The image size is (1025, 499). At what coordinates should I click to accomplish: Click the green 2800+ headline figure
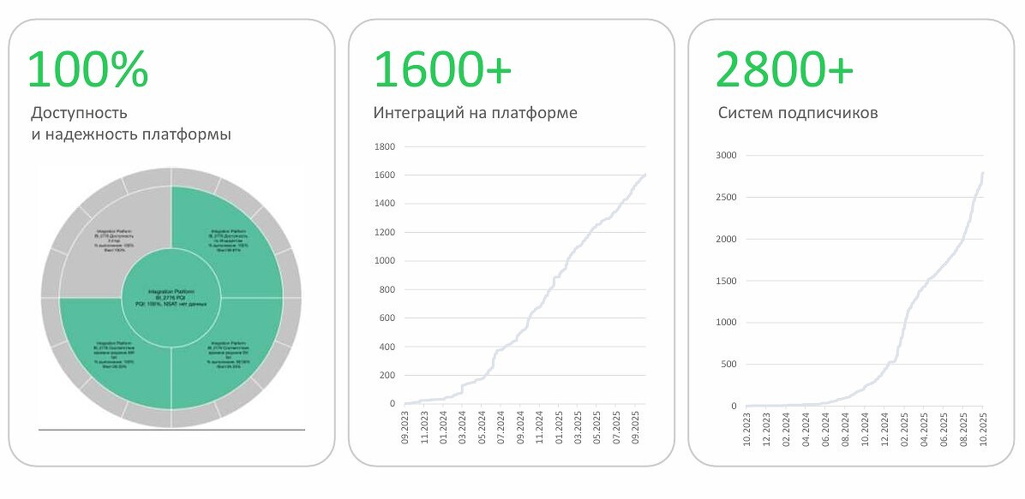(x=784, y=69)
